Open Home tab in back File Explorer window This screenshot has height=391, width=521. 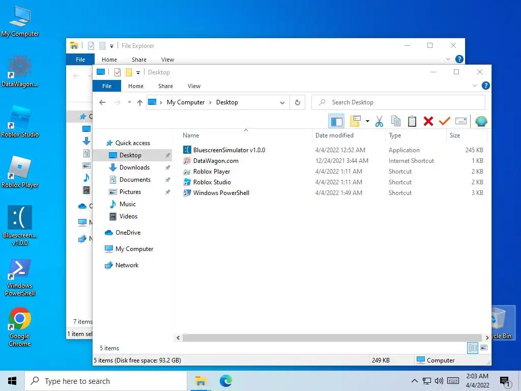pos(109,60)
